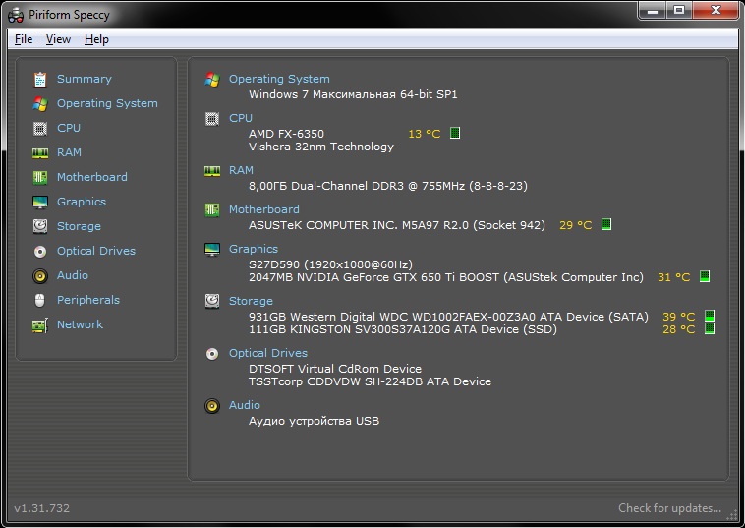Image resolution: width=745 pixels, height=528 pixels.
Task: Click the Summary clipboard icon in sidebar
Action: pyautogui.click(x=40, y=79)
